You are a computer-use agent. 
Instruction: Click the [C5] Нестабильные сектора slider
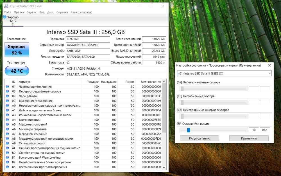(214, 102)
